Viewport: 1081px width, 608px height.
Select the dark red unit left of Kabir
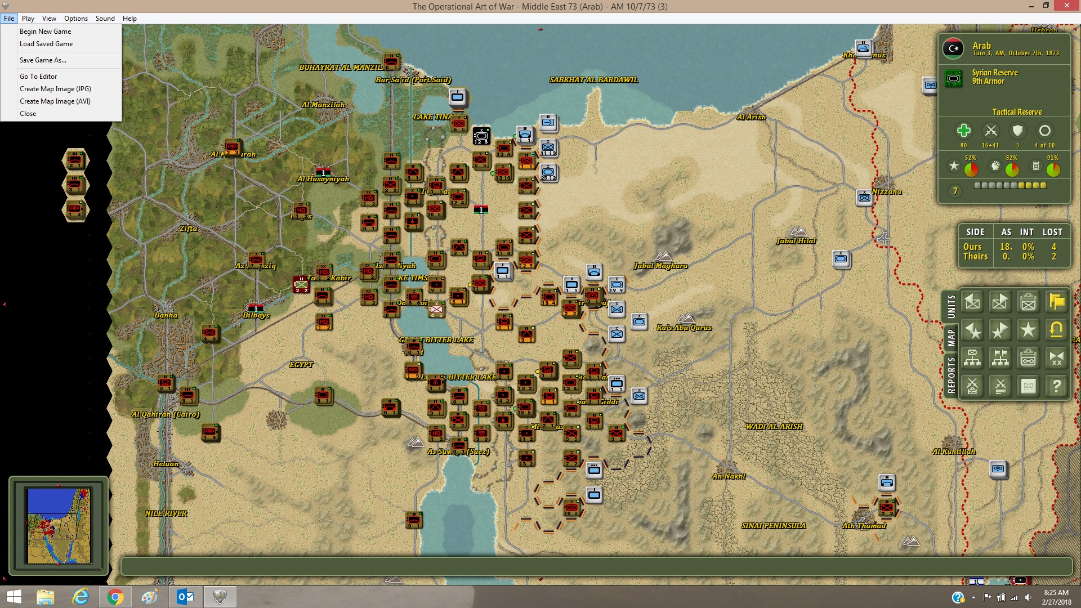tap(301, 284)
